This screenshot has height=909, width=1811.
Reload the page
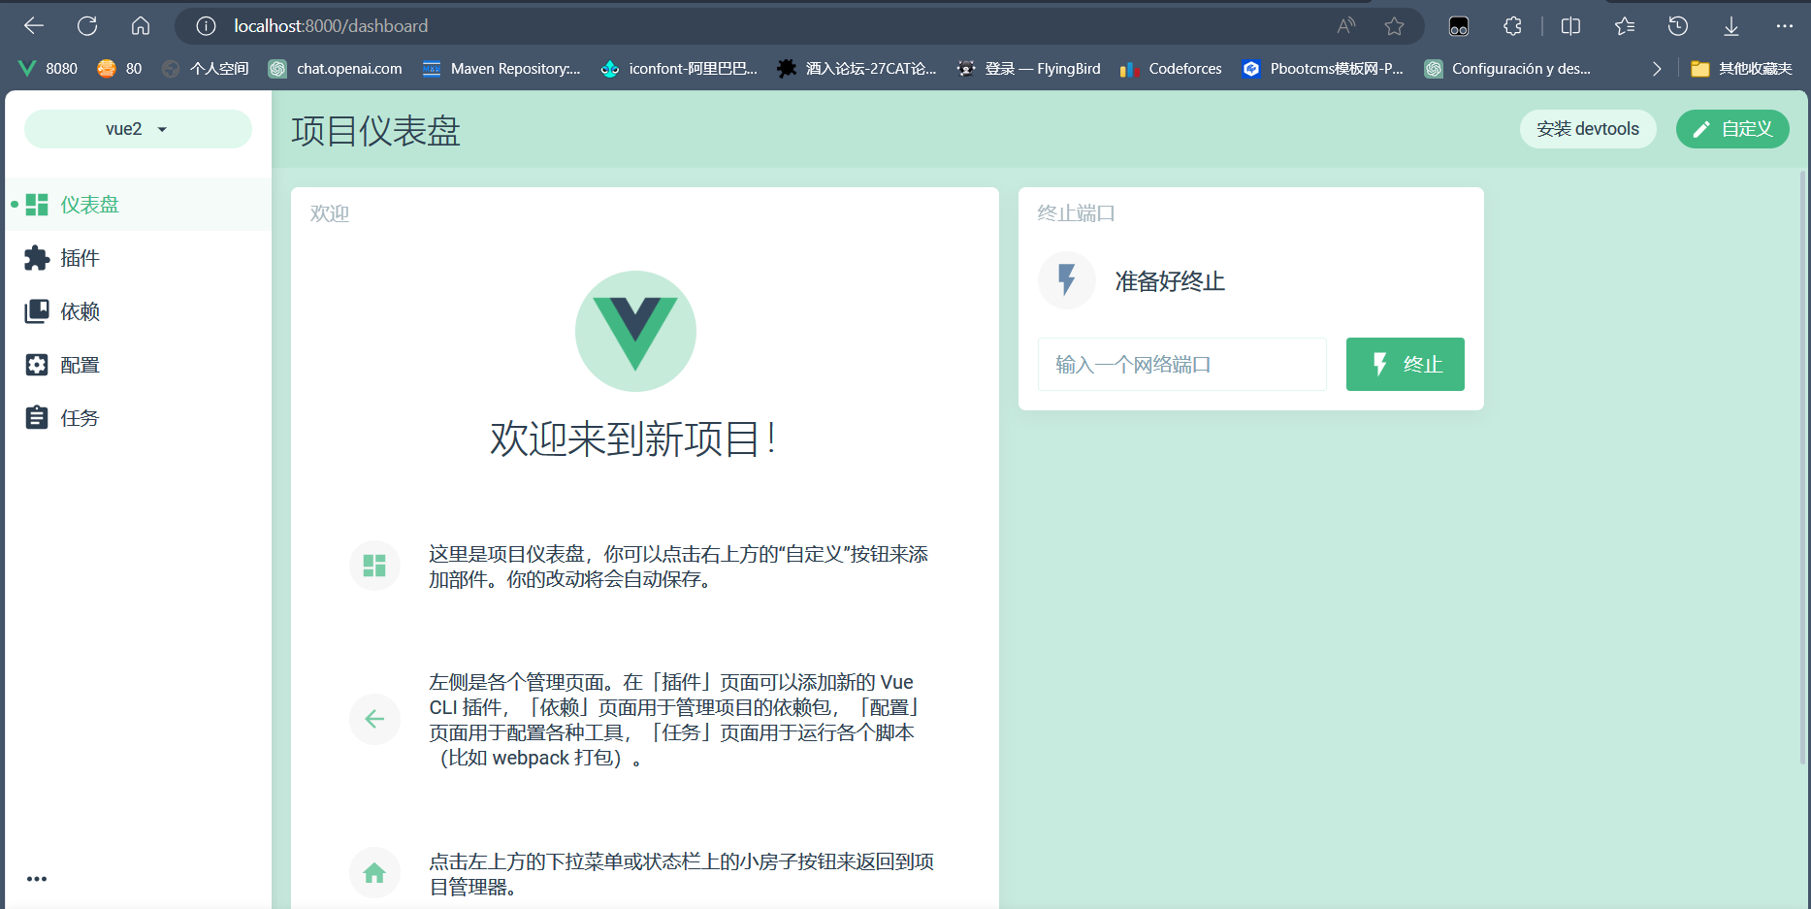coord(87,26)
